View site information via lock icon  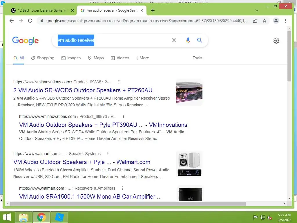42,21
